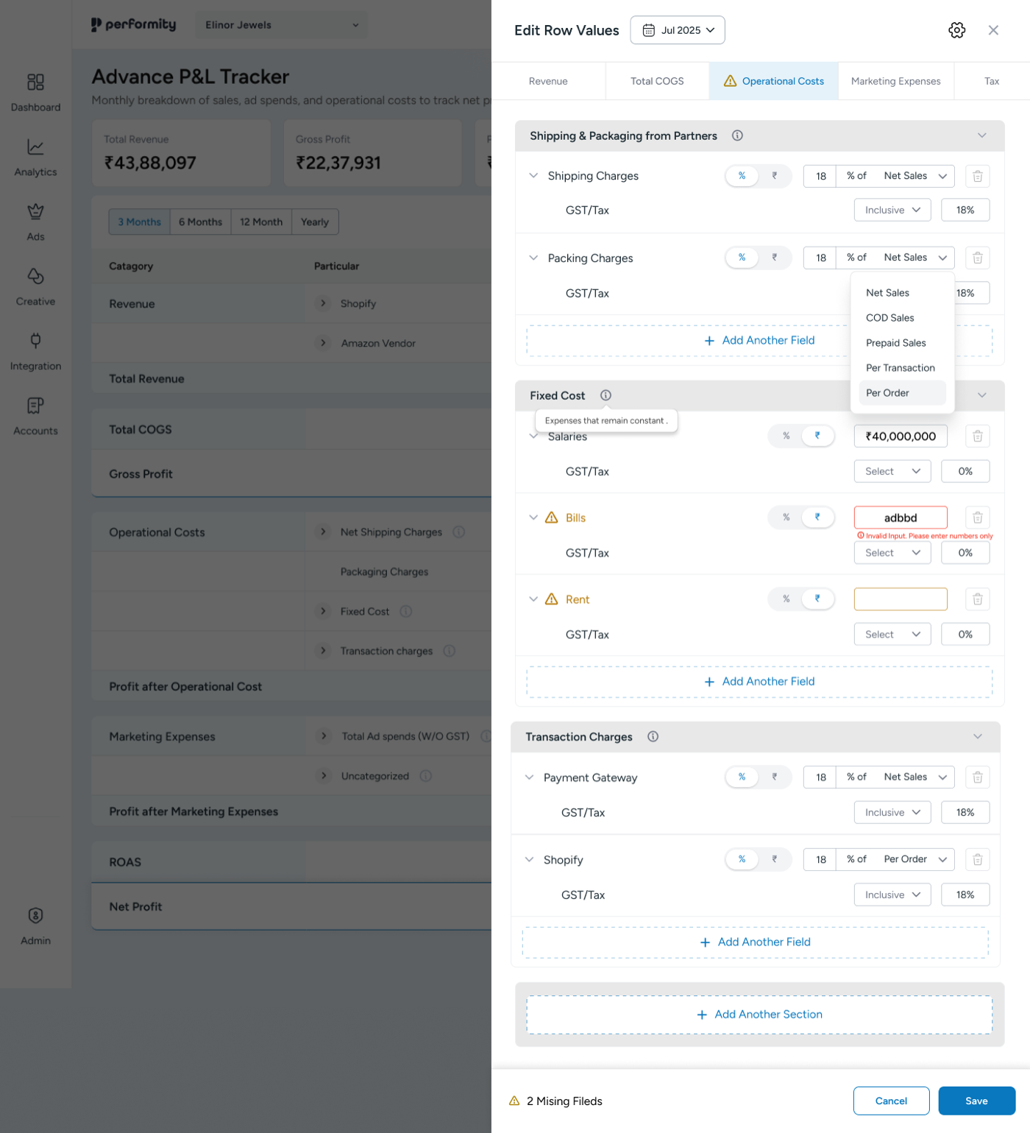The image size is (1030, 1133).
Task: Select percentage mode for Shipping Charges
Action: (742, 176)
